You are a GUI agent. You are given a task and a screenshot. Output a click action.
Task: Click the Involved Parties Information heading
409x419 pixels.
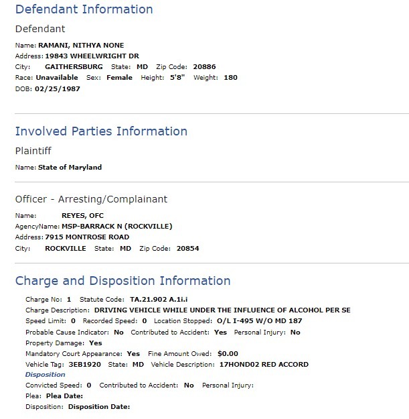(101, 131)
